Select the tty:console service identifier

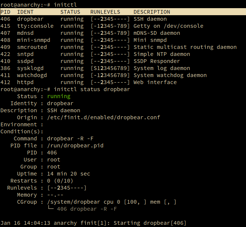pos(35,26)
